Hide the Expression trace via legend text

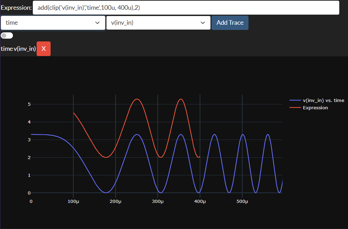(x=315, y=108)
